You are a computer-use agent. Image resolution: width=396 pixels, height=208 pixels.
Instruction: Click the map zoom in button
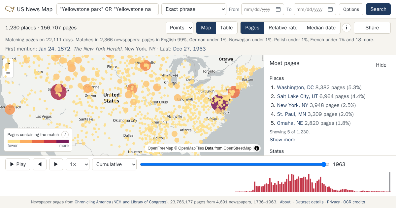(x=8, y=63)
